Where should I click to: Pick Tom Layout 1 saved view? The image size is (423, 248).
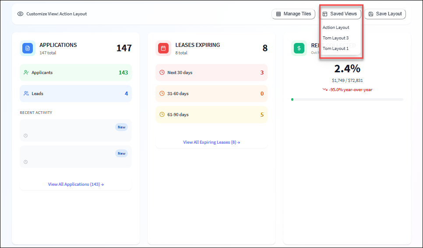335,49
